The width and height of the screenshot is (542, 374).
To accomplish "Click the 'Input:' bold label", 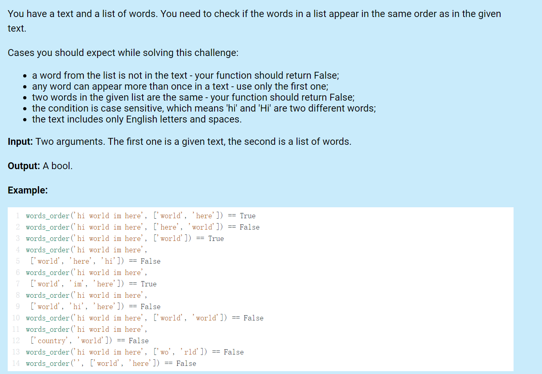I will tap(20, 142).
